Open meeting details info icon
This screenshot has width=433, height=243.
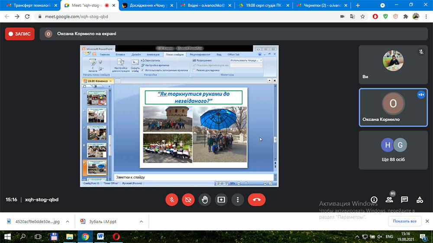[x=374, y=200]
